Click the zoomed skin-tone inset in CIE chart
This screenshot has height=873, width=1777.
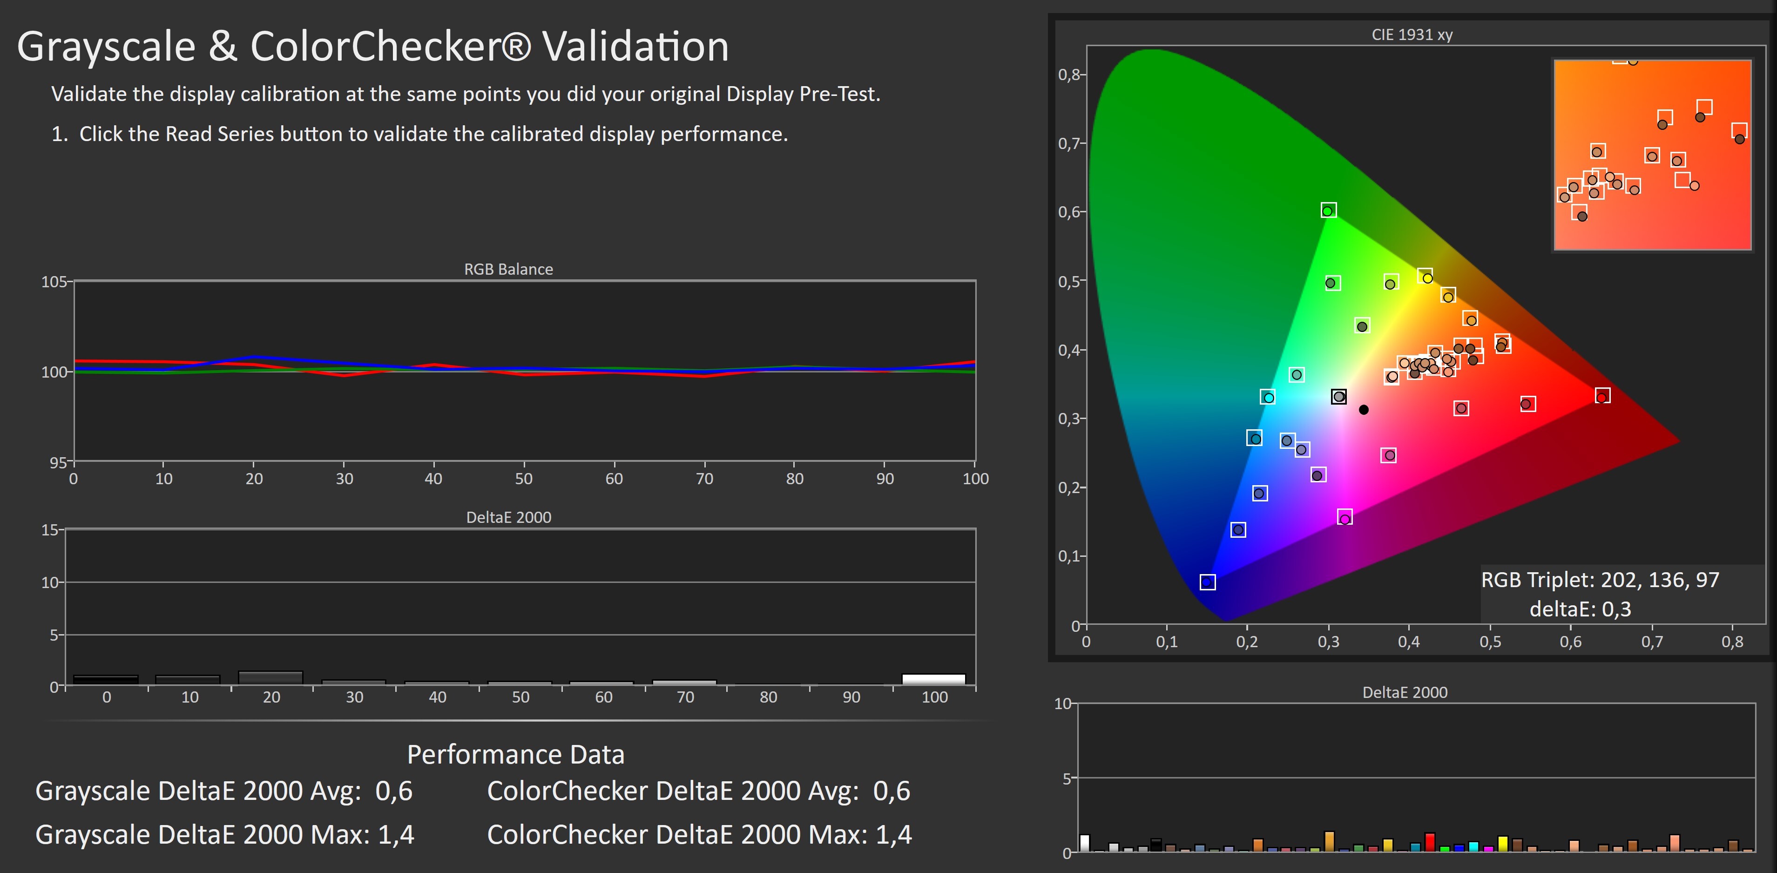click(1652, 155)
